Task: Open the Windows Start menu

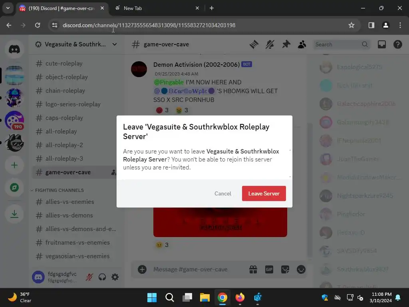Action: tap(152, 297)
